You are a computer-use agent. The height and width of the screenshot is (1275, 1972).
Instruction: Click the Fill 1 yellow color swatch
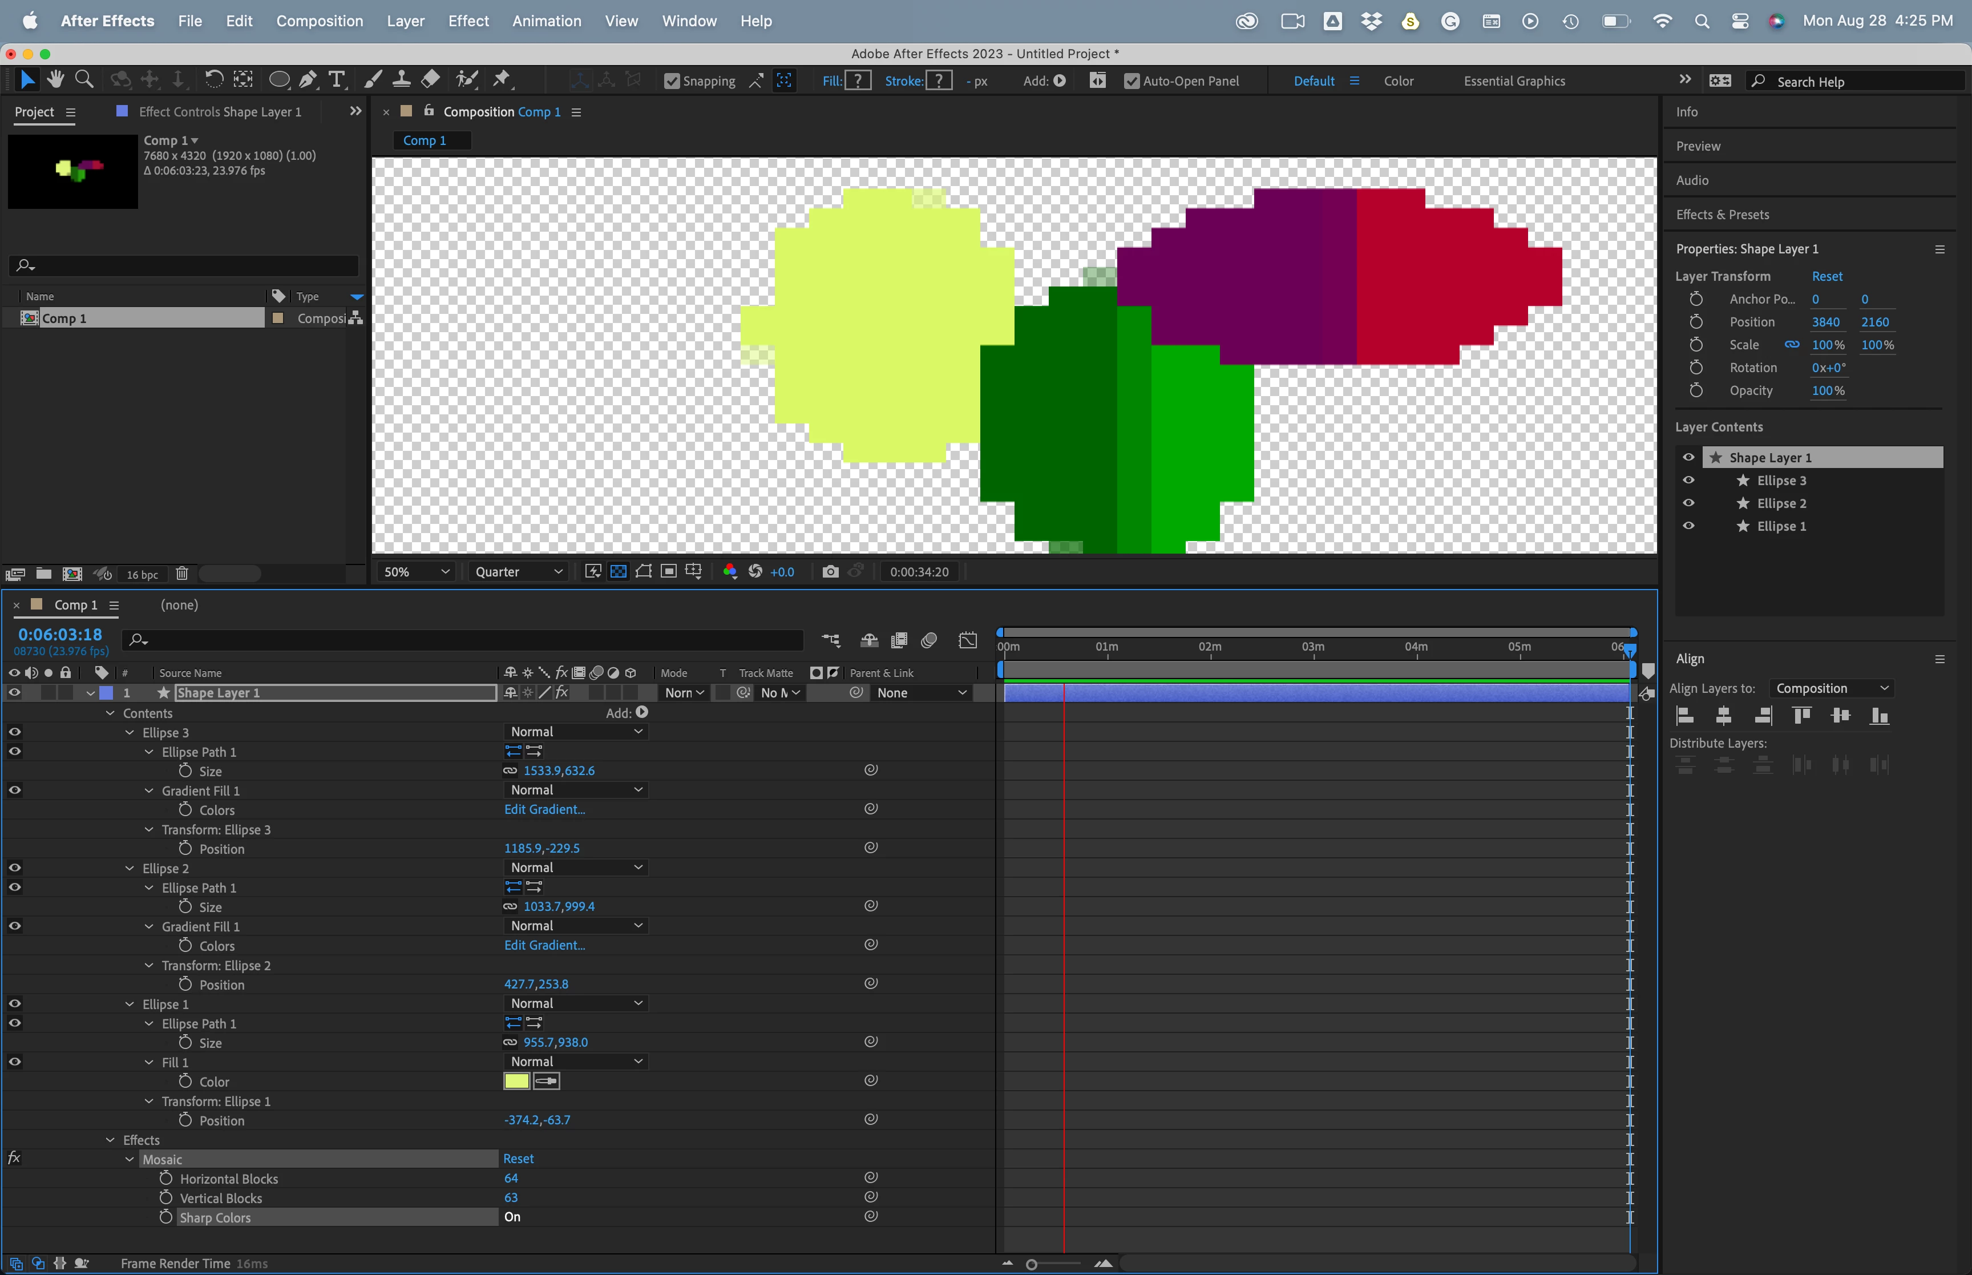point(516,1080)
